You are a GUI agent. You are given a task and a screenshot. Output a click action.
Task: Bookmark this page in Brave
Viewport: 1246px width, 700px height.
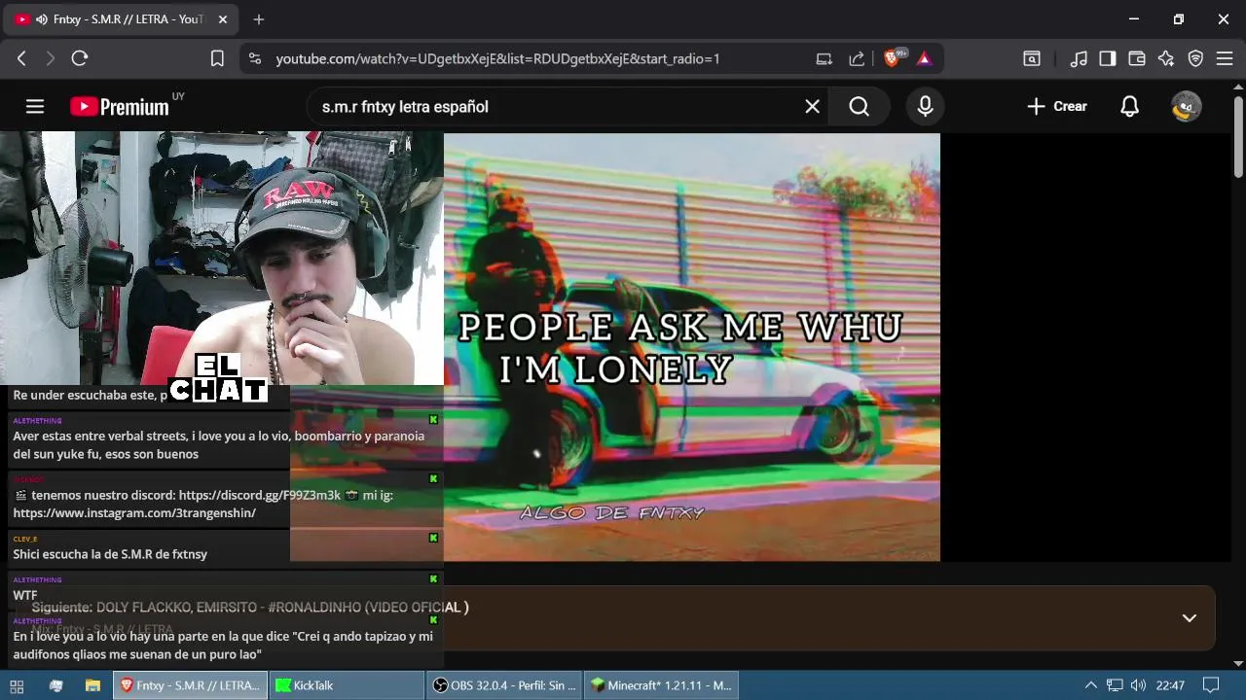point(217,58)
